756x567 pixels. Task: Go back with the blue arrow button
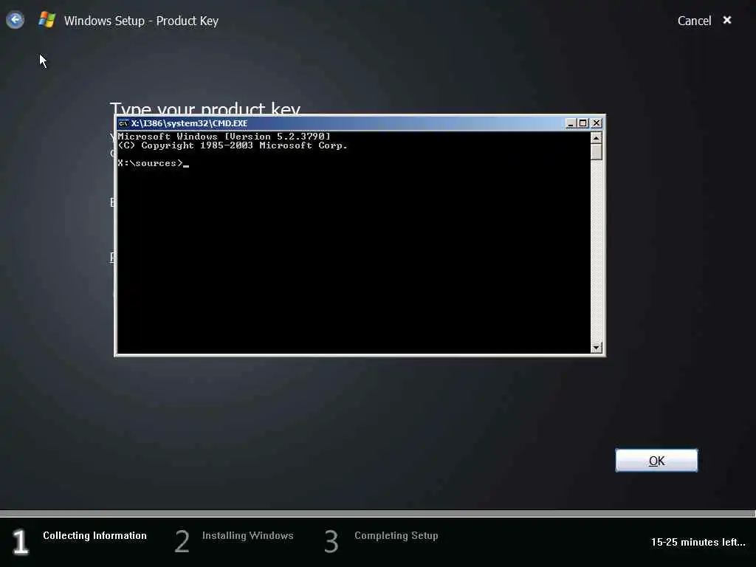pyautogui.click(x=15, y=20)
